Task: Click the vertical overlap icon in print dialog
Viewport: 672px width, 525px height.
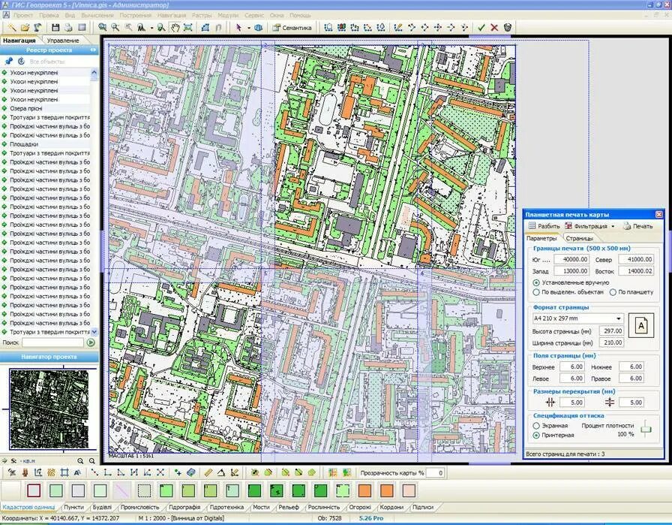Action: pos(610,403)
